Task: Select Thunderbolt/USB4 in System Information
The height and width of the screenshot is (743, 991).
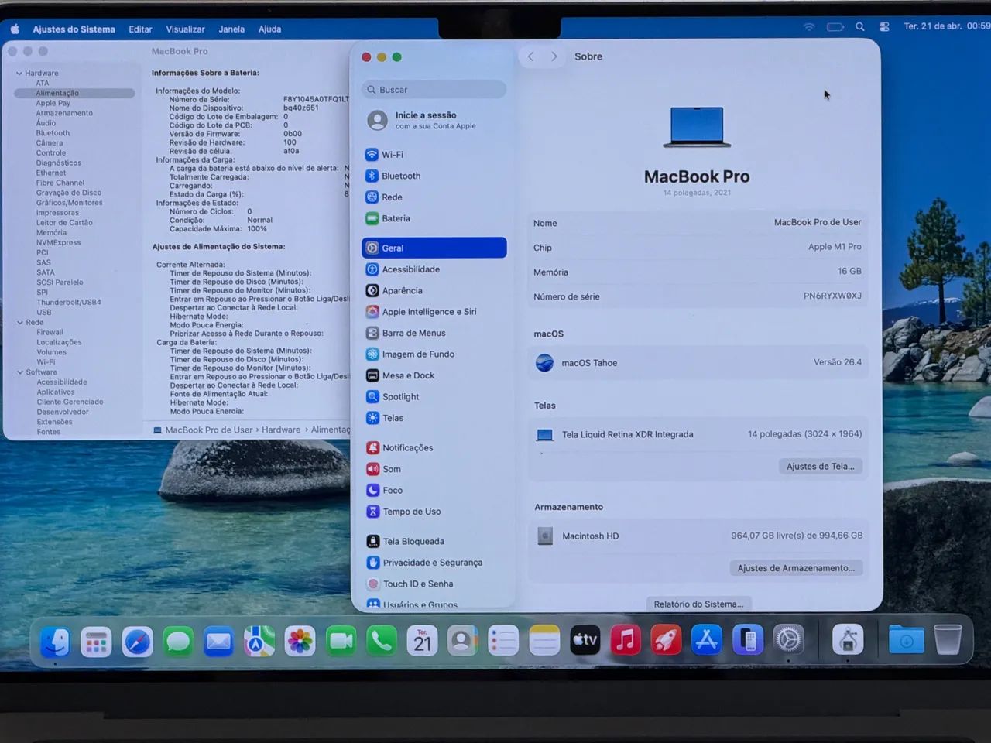Action: point(69,303)
